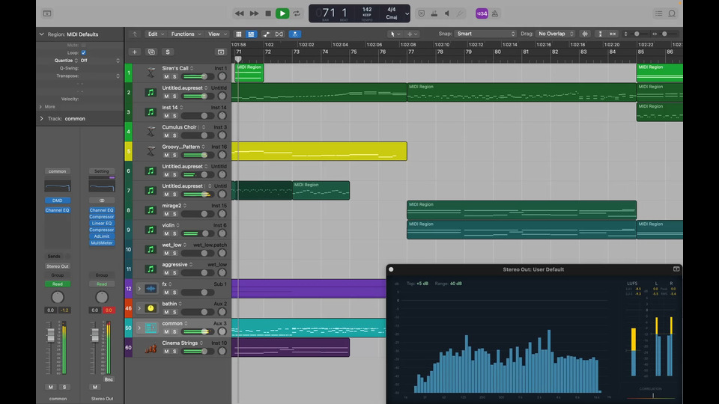This screenshot has width=719, height=404.
Task: Click the add new track plus button
Action: coord(134,52)
